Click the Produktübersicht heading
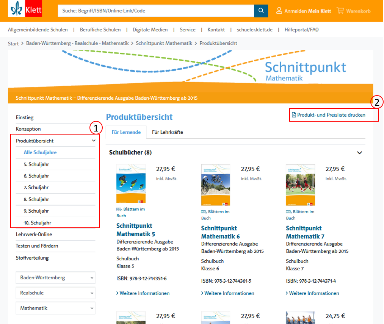The width and height of the screenshot is (384, 324). click(139, 117)
